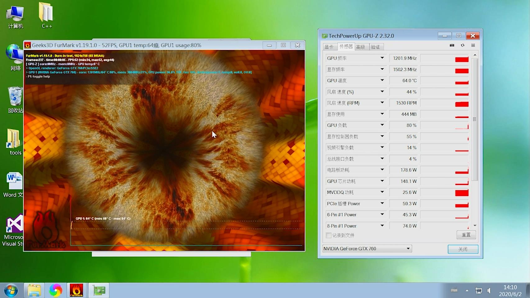
Task: Switch to the 高级 tab
Action: pos(360,47)
